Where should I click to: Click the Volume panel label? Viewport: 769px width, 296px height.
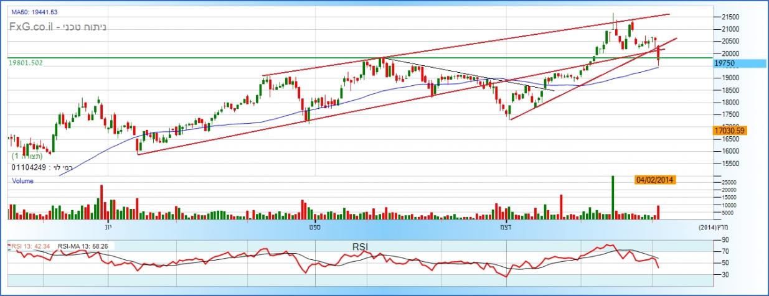[x=22, y=181]
